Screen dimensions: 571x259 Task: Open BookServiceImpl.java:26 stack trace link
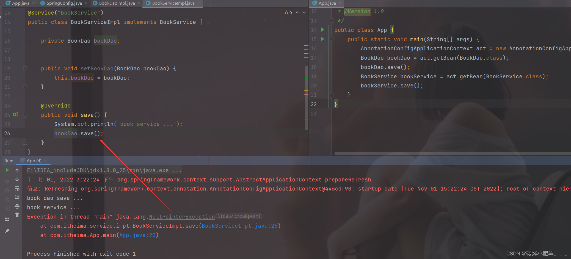pyautogui.click(x=239, y=226)
